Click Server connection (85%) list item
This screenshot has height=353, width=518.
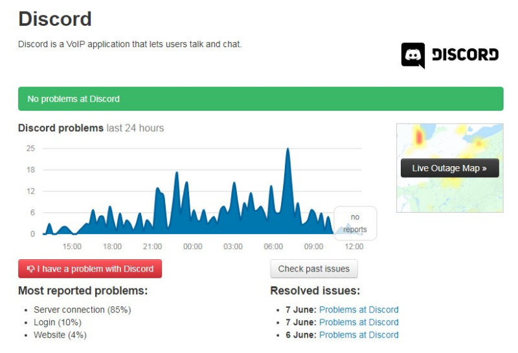82,310
